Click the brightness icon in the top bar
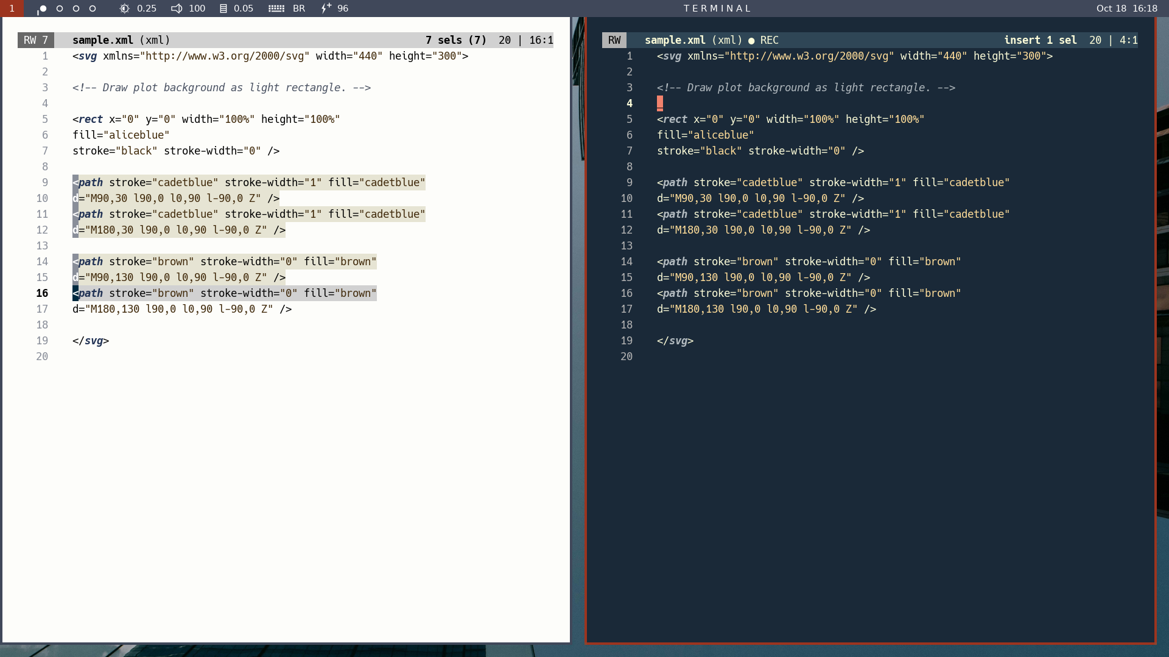 (x=124, y=9)
